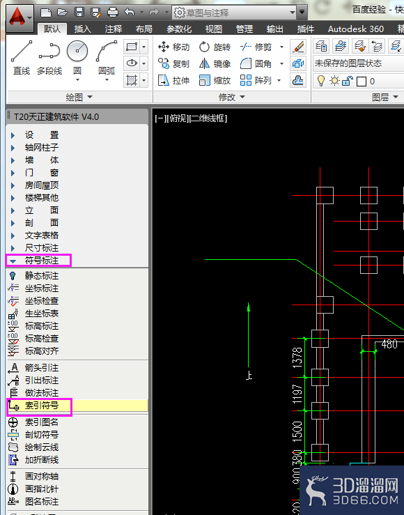Click the 旋转 rotate tool
404x515 pixels.
click(x=215, y=47)
